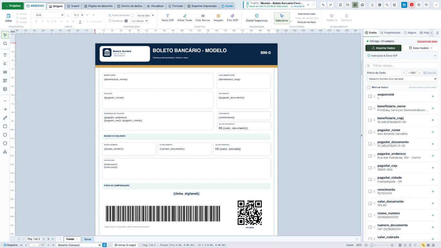Expand Instruções & Dicas VDP section
The height and width of the screenshot is (248, 441).
[402, 55]
